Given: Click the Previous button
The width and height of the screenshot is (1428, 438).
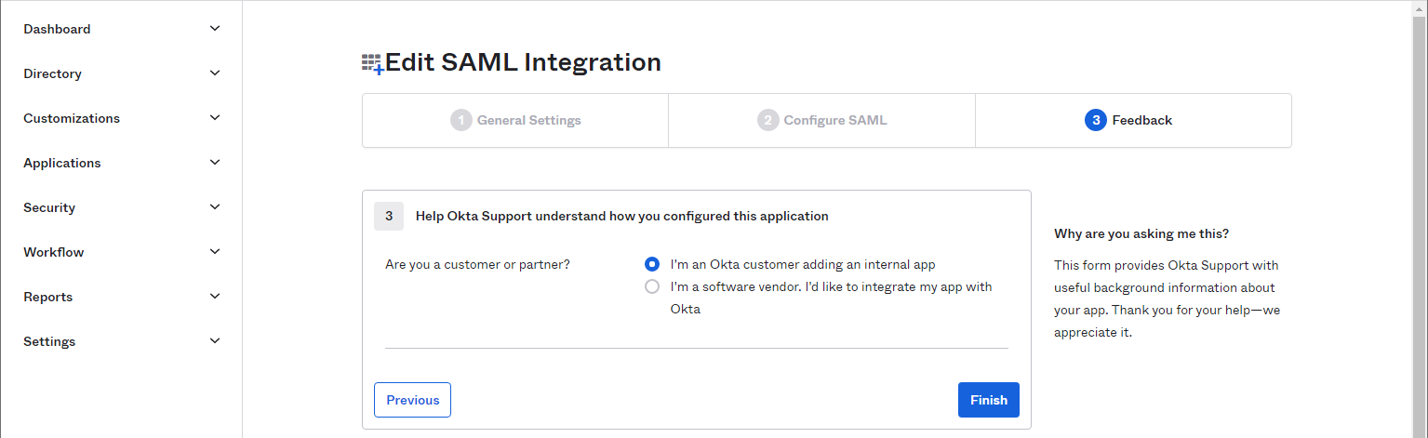Looking at the screenshot, I should (x=412, y=400).
